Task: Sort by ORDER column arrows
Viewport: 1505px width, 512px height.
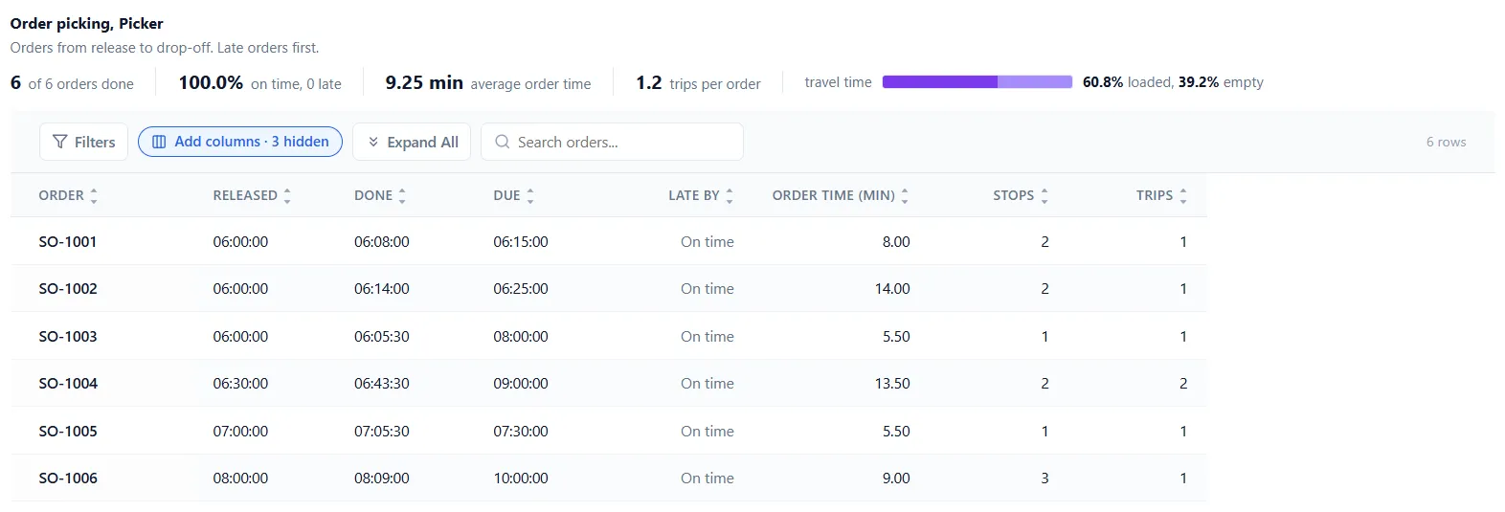Action: [x=94, y=195]
